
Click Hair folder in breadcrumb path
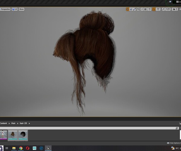13,123
